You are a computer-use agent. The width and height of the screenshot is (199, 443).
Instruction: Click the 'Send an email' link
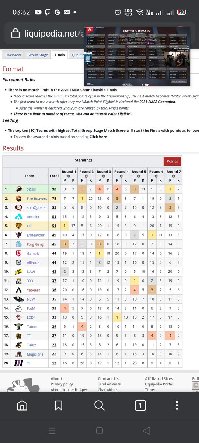coord(109,384)
